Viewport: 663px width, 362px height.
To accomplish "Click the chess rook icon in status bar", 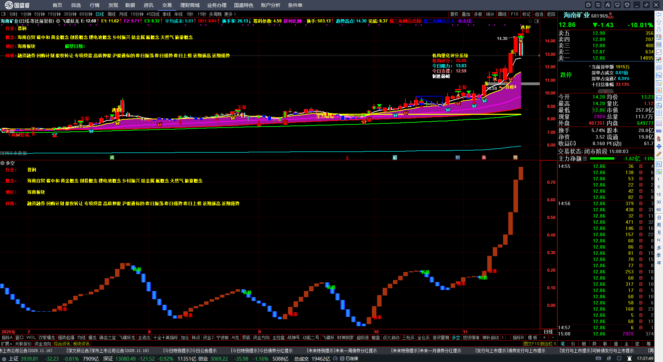I will point(630,359).
